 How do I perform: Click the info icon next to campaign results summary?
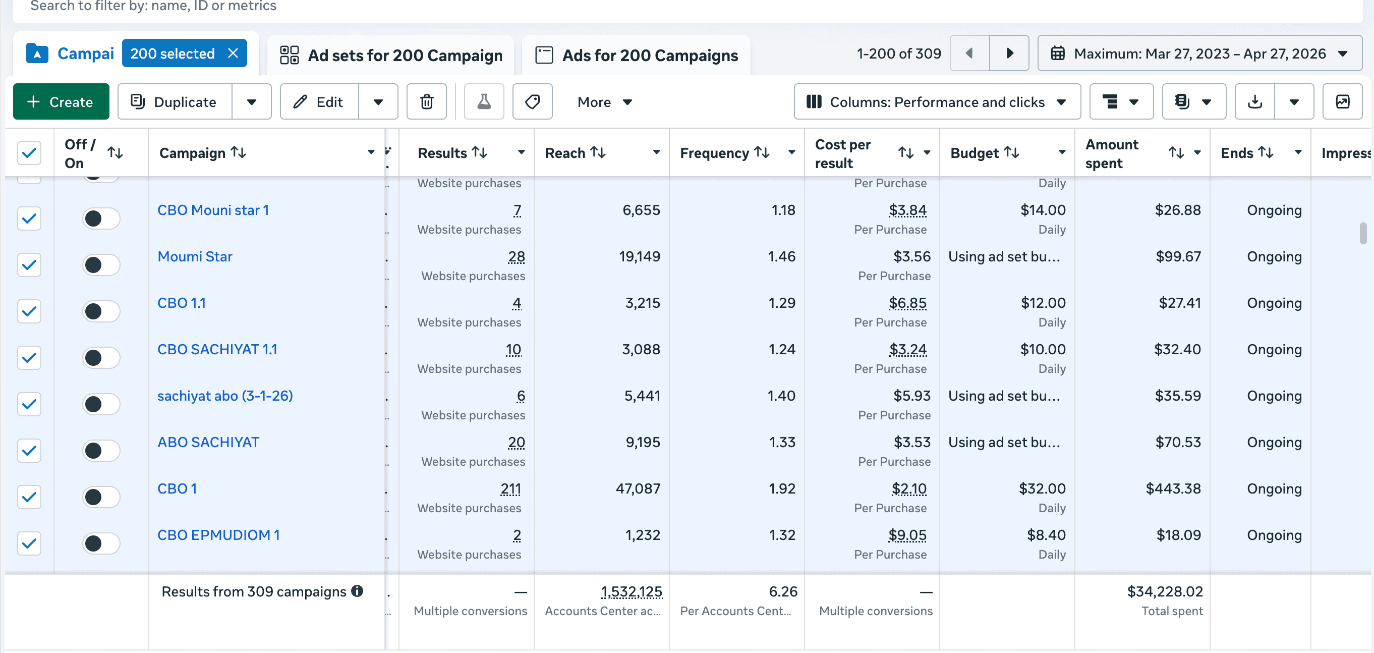[357, 591]
